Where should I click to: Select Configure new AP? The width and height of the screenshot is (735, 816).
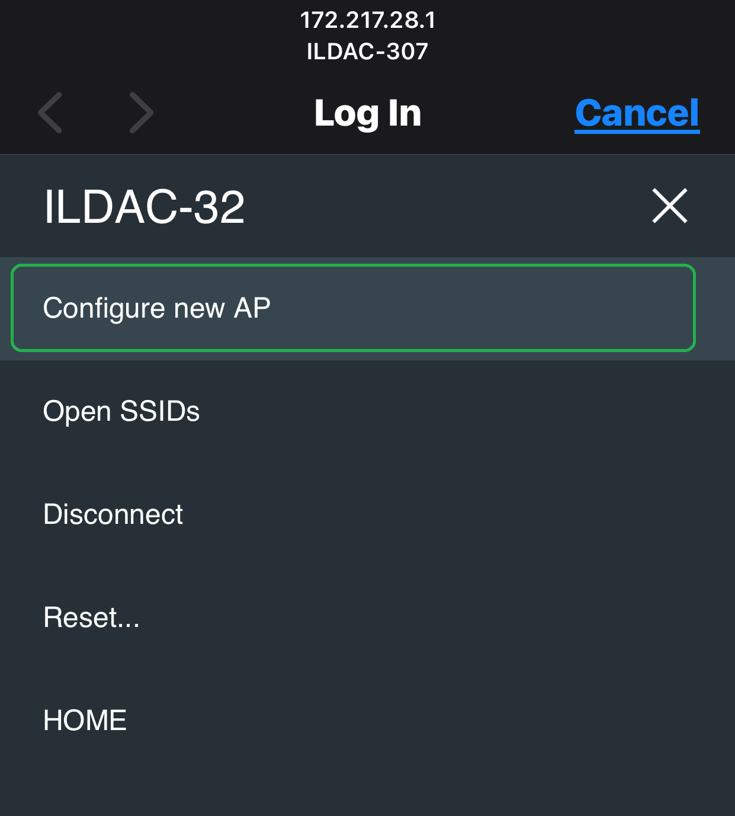click(x=353, y=308)
